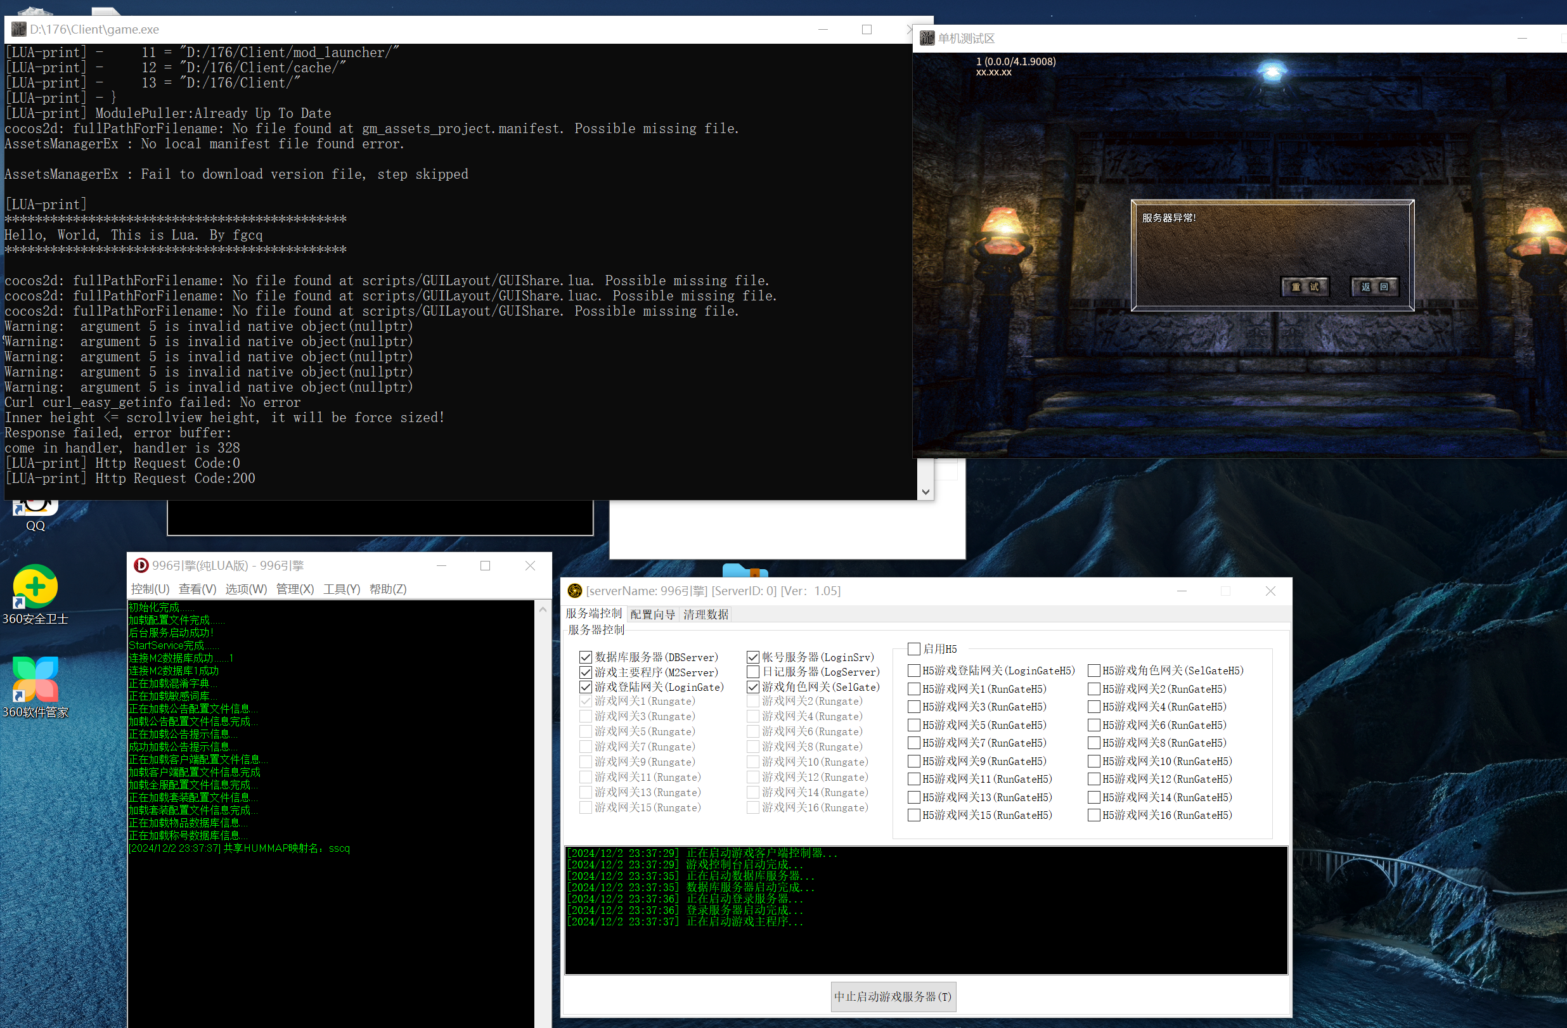Toggle 游戏角色网关(SelGate) checkbox

pos(752,686)
